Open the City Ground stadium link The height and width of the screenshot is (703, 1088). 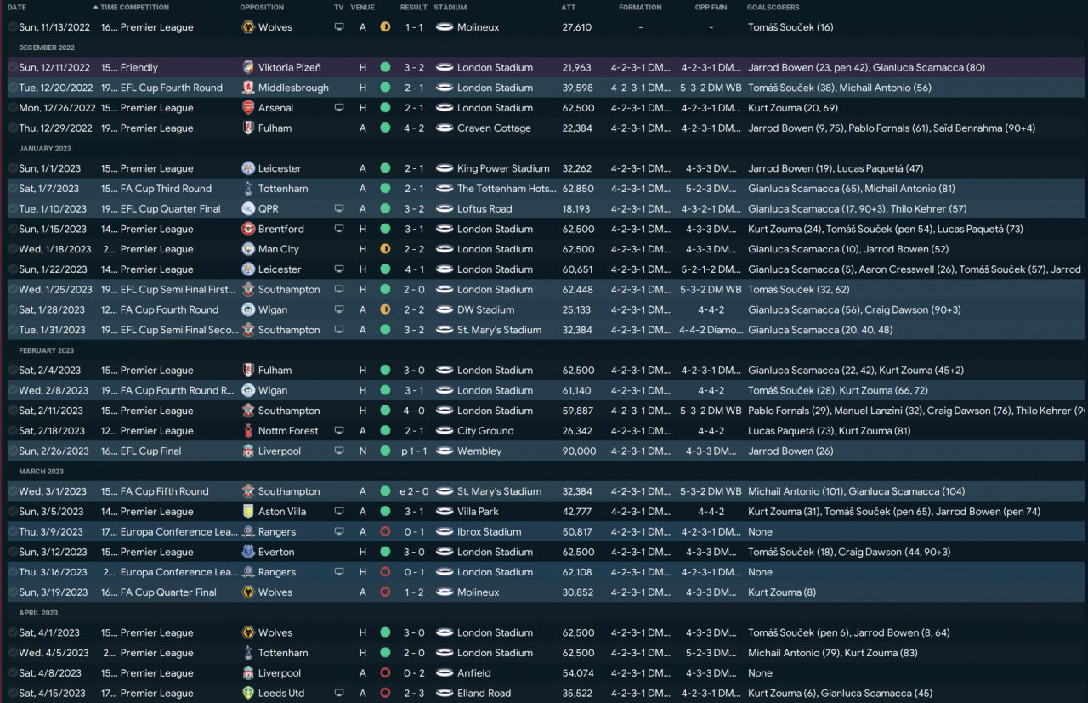click(485, 431)
